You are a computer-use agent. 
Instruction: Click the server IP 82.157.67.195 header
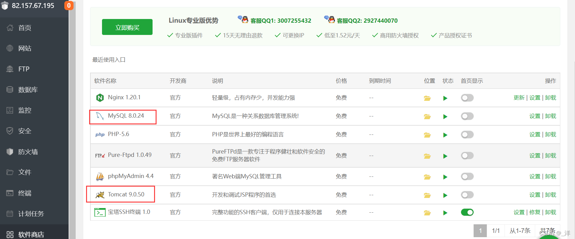33,6
